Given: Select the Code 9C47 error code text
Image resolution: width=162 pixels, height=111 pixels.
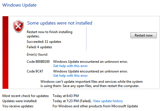Looking at the screenshot, I should click(x=35, y=71).
